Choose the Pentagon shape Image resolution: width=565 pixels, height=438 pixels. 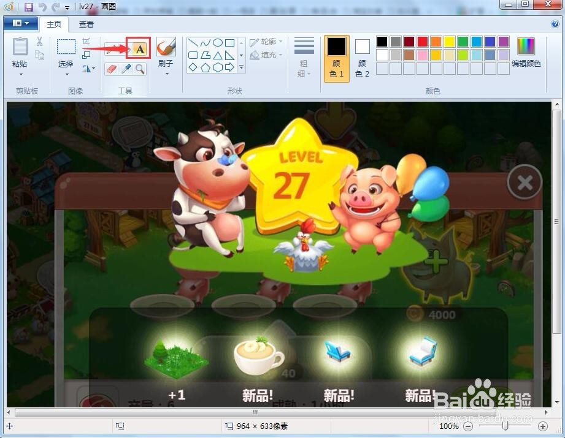click(x=206, y=67)
